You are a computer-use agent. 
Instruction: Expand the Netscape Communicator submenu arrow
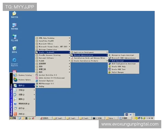pyautogui.click(x=69, y=49)
